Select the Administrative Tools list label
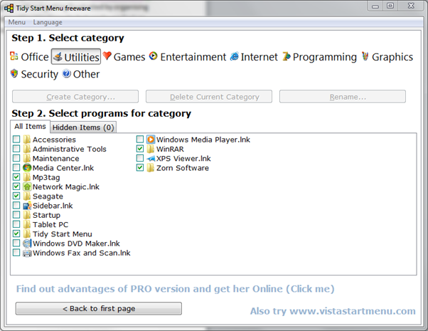 click(70, 149)
